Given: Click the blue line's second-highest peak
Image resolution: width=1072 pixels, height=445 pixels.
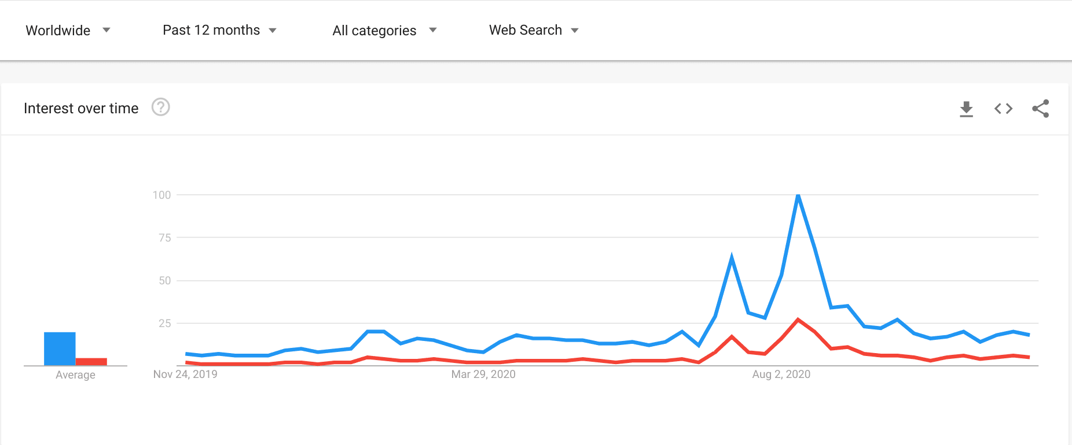Looking at the screenshot, I should pos(732,257).
